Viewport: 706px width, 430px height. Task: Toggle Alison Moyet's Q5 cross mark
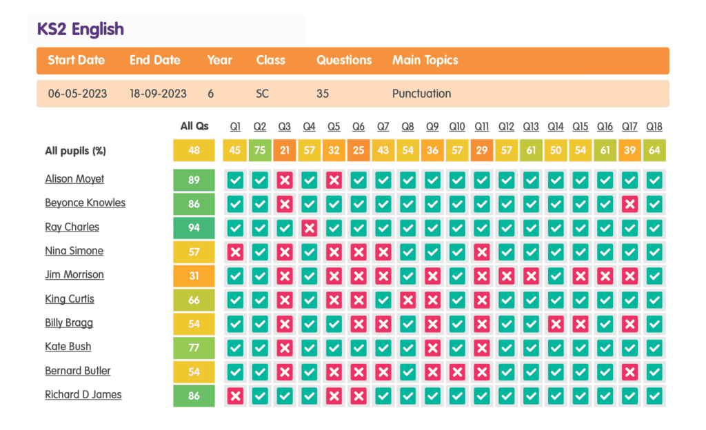click(334, 179)
